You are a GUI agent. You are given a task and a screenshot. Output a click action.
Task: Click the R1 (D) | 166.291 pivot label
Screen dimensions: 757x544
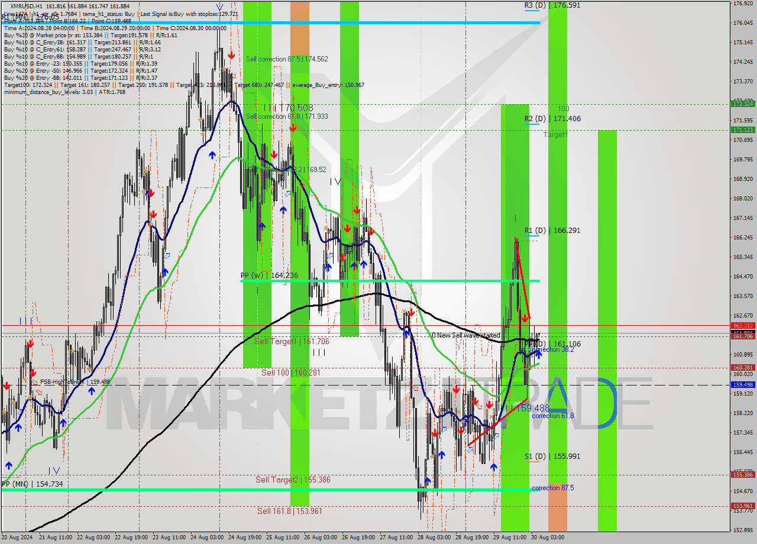552,231
